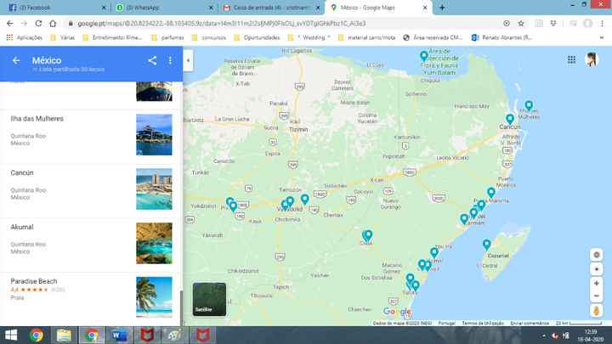612x344 pixels.
Task: Open Akumal list entry
Action: pyautogui.click(x=91, y=245)
